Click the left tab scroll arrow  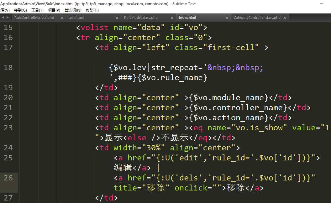pyautogui.click(x=3, y=18)
